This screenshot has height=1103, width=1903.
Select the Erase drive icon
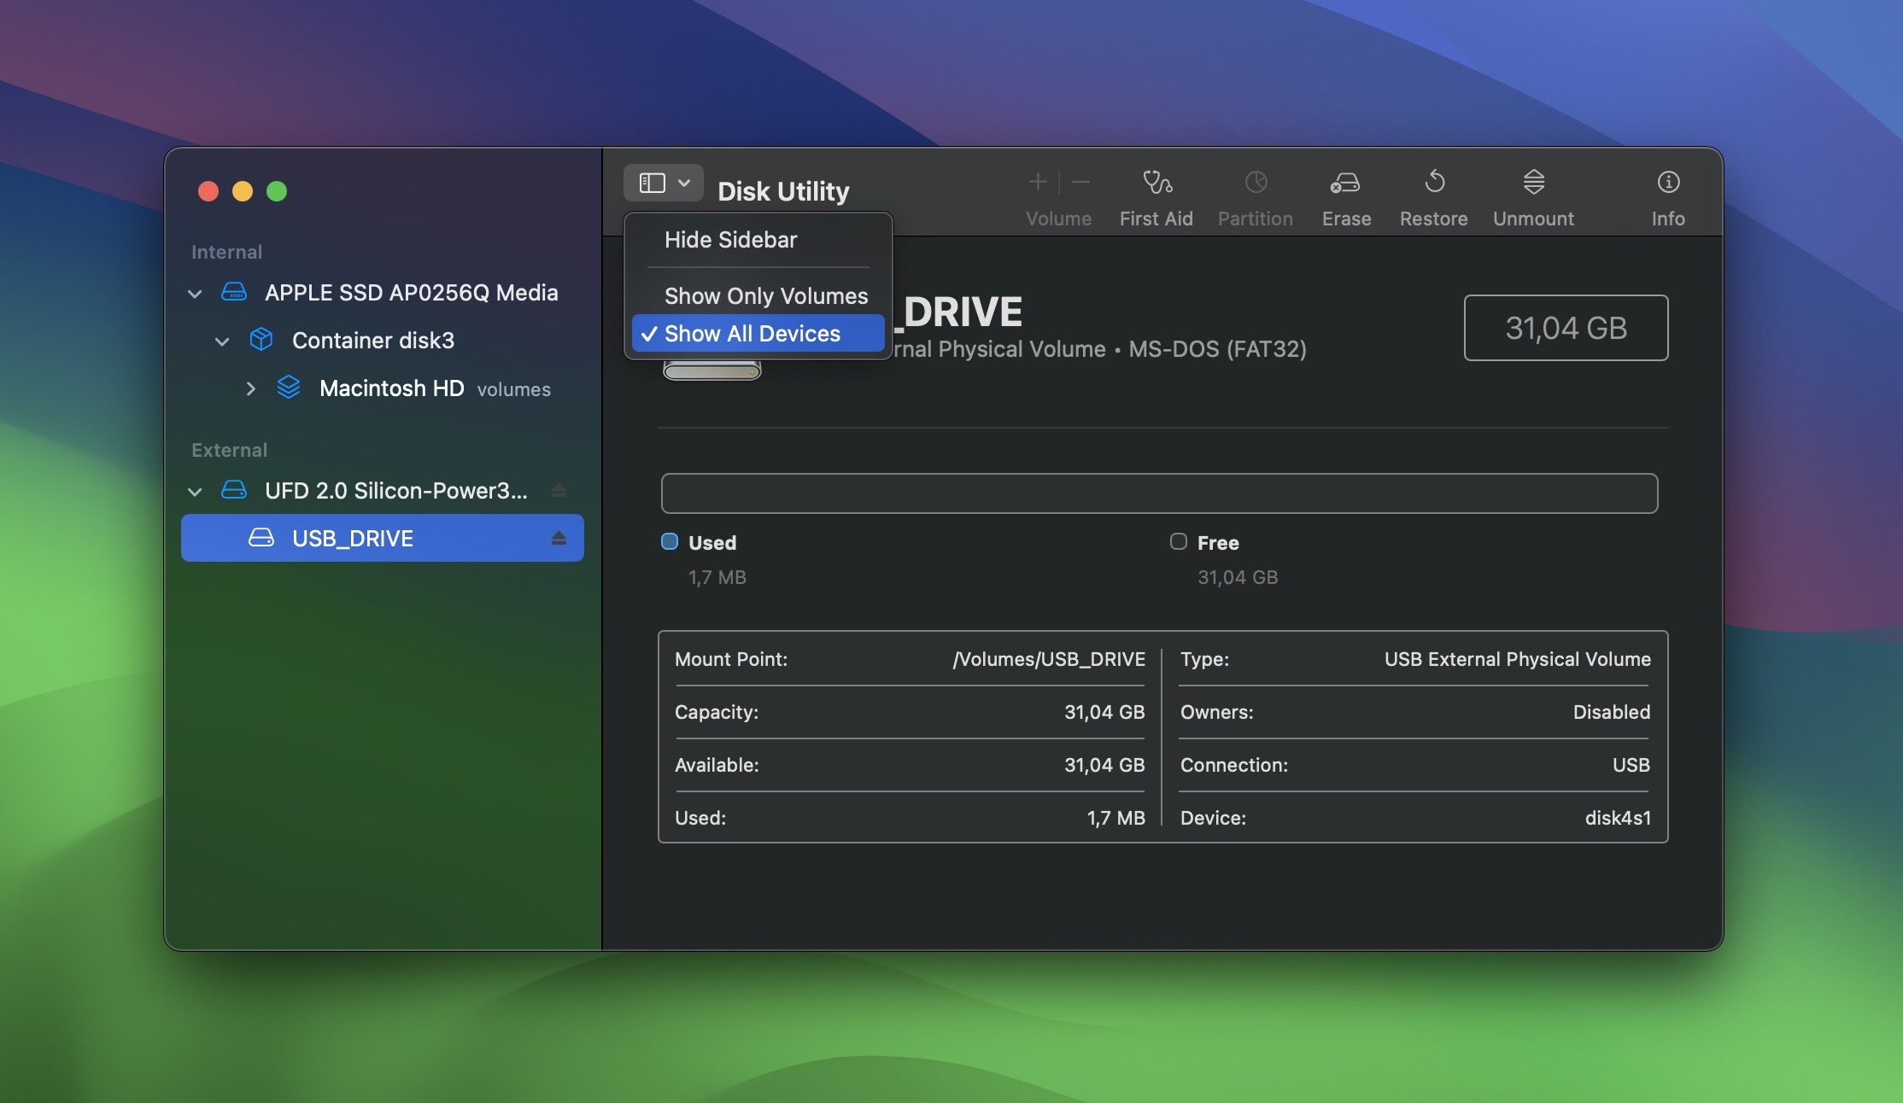[1345, 182]
